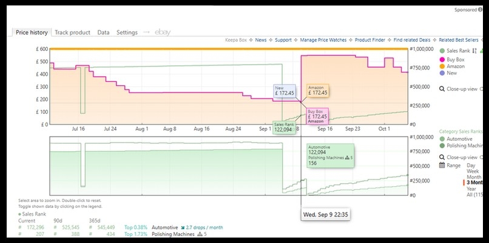Screen dimensions: 489x243
Task: Click the Polishing Machines hierarchy icon below charts
Action: 199,235
